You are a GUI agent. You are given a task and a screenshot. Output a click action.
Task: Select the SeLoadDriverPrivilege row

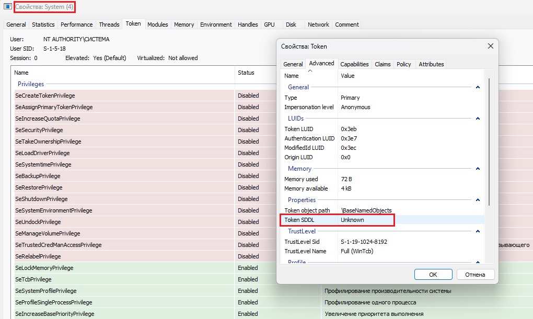tap(42, 153)
